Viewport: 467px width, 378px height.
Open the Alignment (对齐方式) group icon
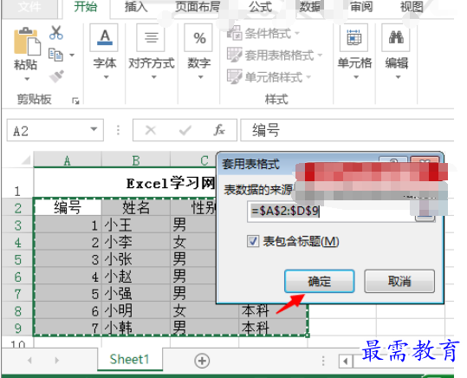tap(152, 38)
